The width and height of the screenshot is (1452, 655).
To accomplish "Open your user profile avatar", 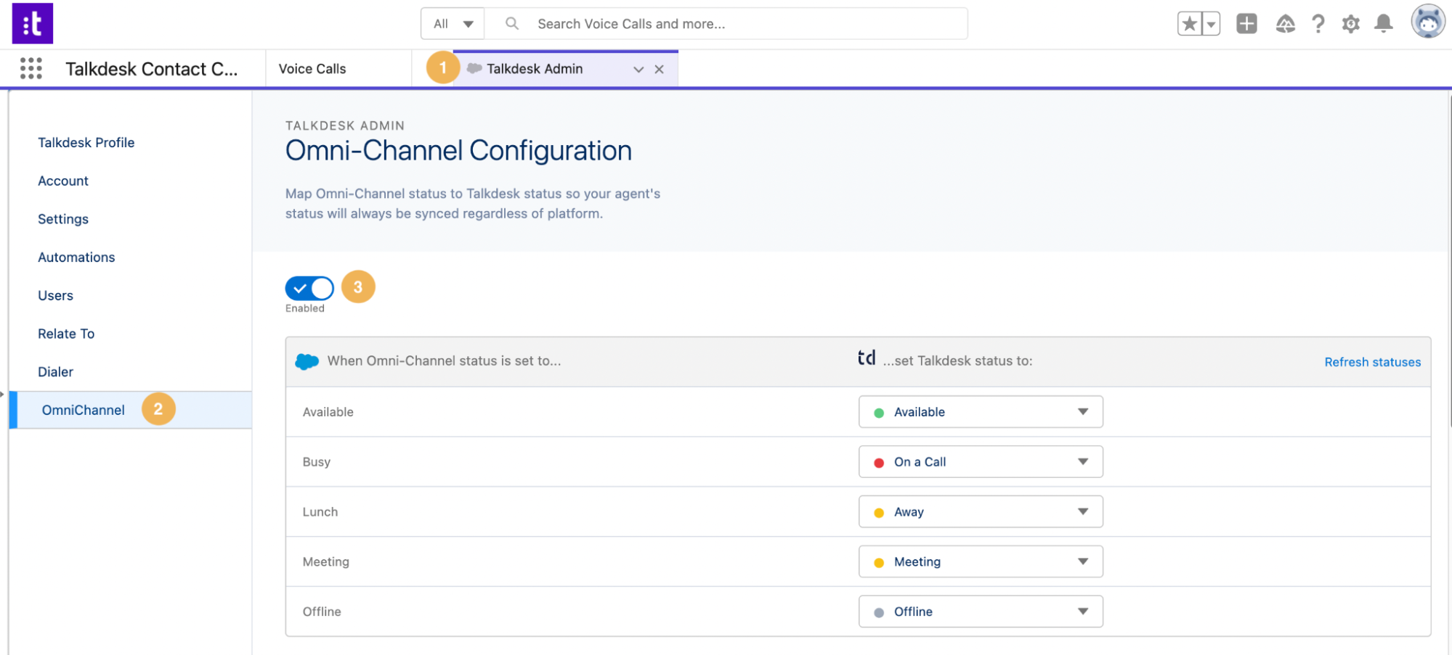I will 1426,22.
